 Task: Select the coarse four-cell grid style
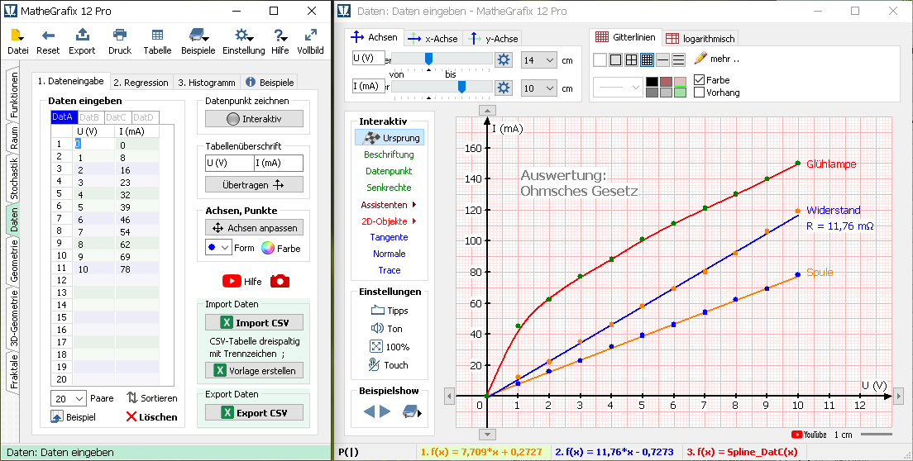(x=631, y=59)
